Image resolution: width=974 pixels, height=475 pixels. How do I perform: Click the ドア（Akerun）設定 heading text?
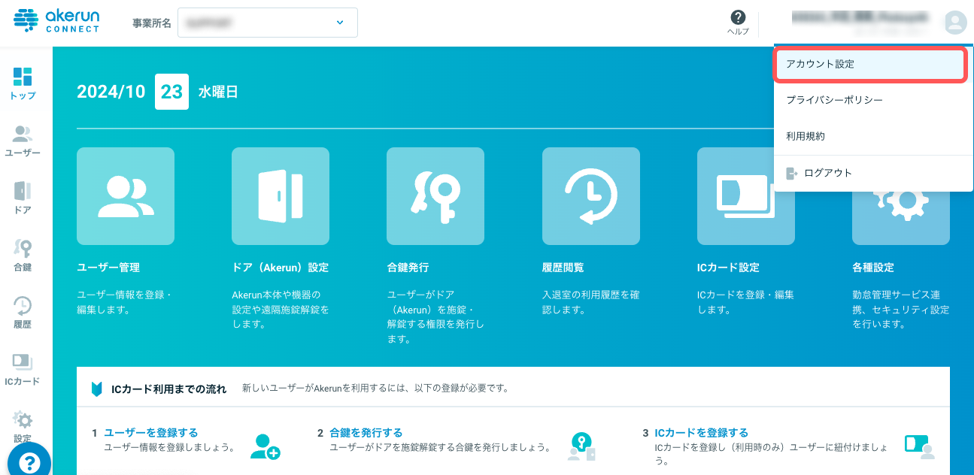click(280, 268)
